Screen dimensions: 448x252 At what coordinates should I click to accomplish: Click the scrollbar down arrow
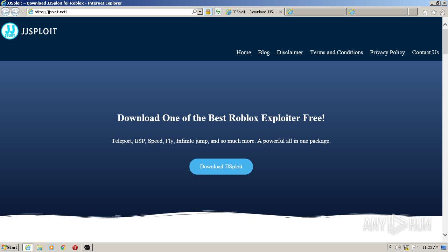445,235
